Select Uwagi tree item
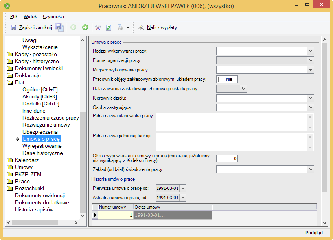Viewport: 333px width, 240px height. pos(30,40)
